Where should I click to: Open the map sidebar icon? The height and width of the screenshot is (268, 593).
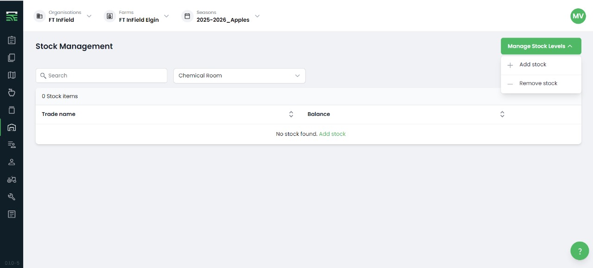point(12,75)
